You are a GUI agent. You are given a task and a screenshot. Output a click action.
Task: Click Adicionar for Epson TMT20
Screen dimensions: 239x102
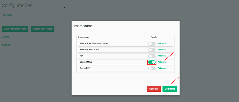162,62
